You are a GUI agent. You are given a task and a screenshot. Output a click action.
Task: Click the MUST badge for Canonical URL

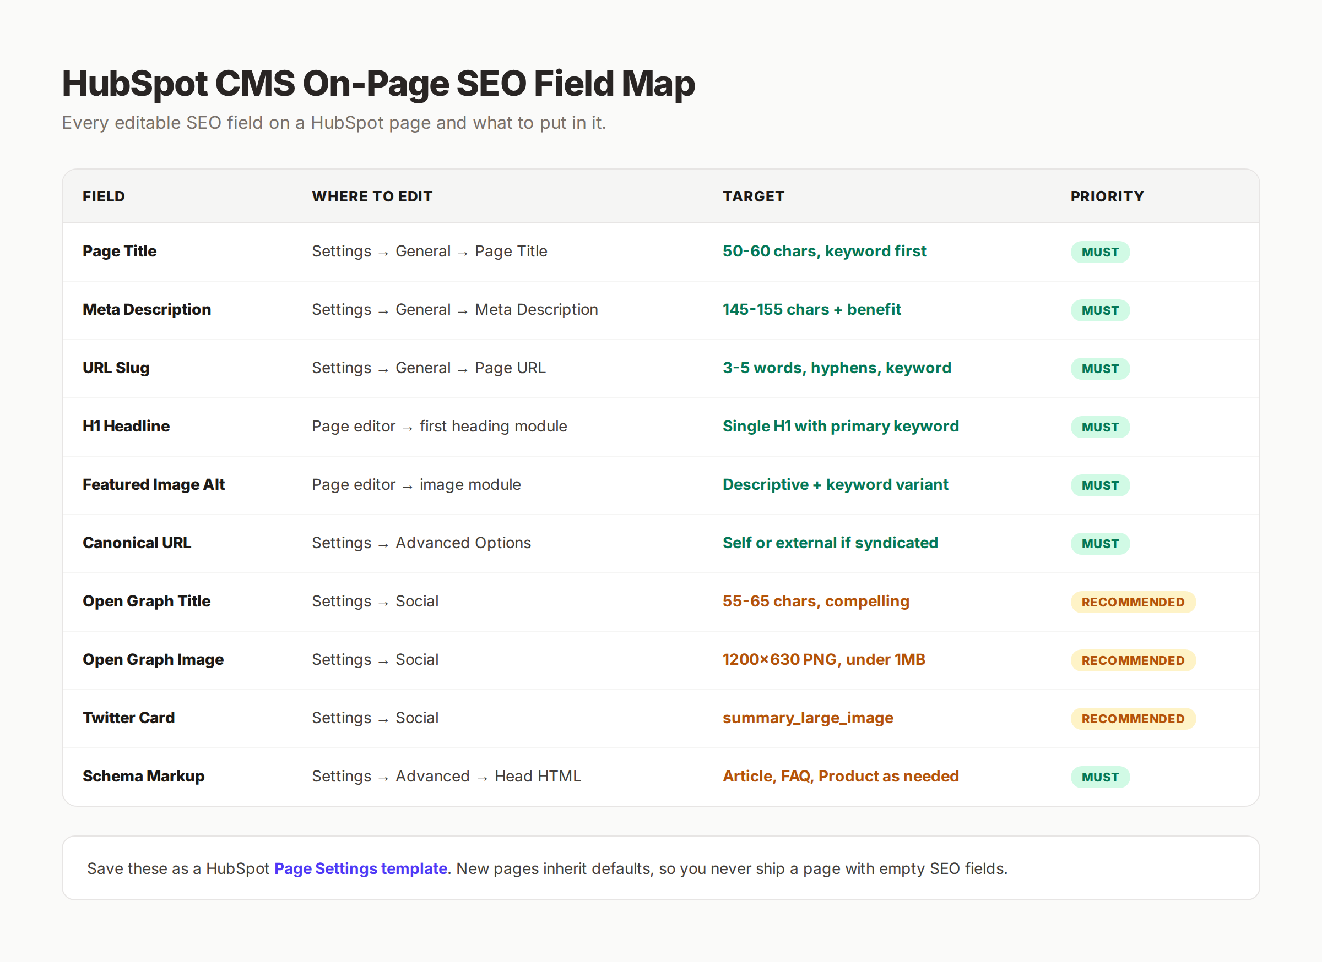coord(1100,543)
